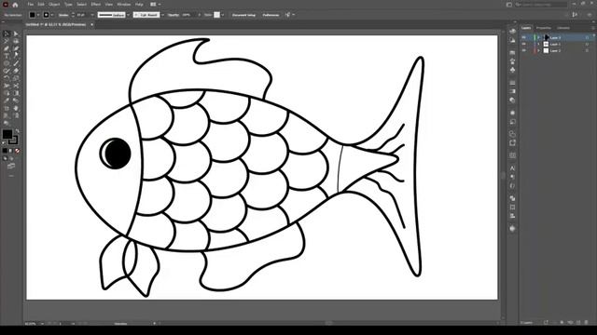Open the Window menu
Image resolution: width=597 pixels, height=335 pixels.
pos(124,4)
